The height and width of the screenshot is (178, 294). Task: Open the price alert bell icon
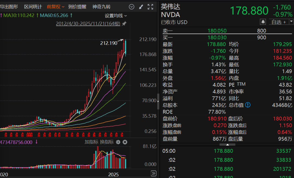[263, 21]
